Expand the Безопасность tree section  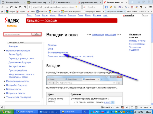coord(5,89)
